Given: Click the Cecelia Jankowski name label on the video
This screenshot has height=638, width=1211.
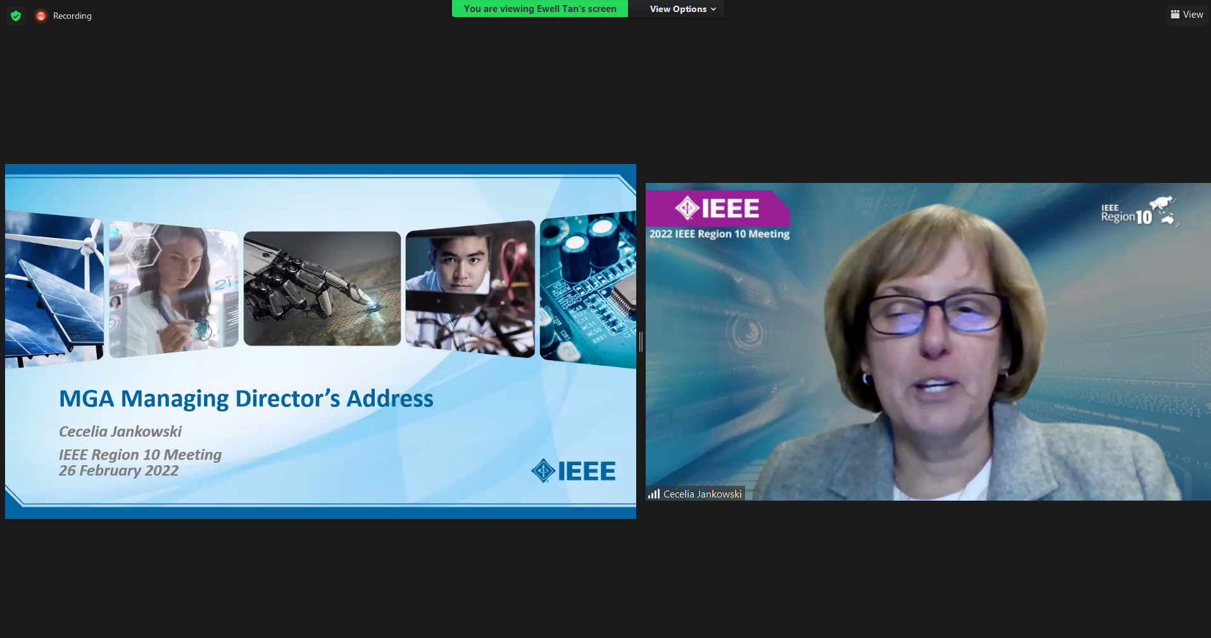Looking at the screenshot, I should [x=702, y=494].
